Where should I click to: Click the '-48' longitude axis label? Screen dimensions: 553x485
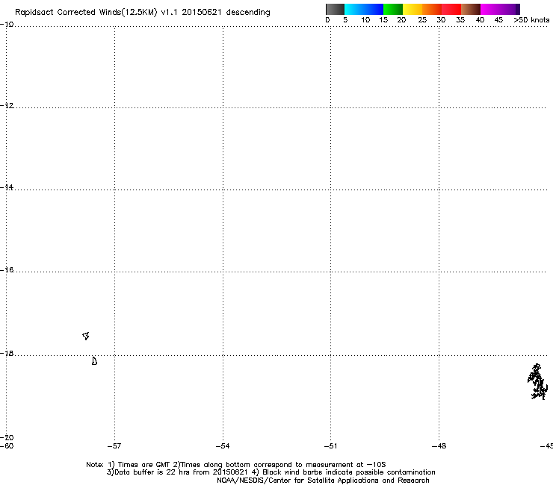(x=439, y=446)
